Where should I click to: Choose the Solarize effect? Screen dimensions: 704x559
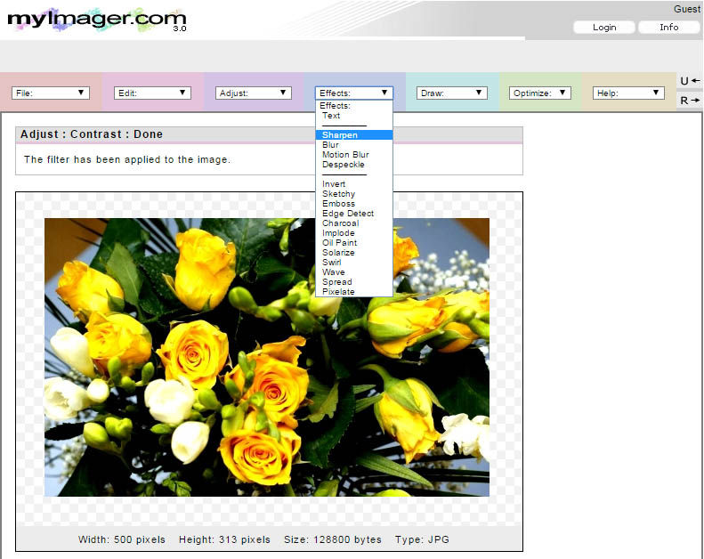coord(354,252)
